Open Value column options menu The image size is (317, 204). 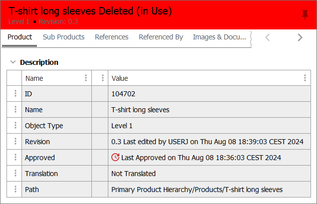[x=305, y=78]
